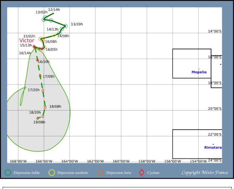This screenshot has height=189, width=234.
Task: Click the 12/14h time label
Action: (x=54, y=9)
